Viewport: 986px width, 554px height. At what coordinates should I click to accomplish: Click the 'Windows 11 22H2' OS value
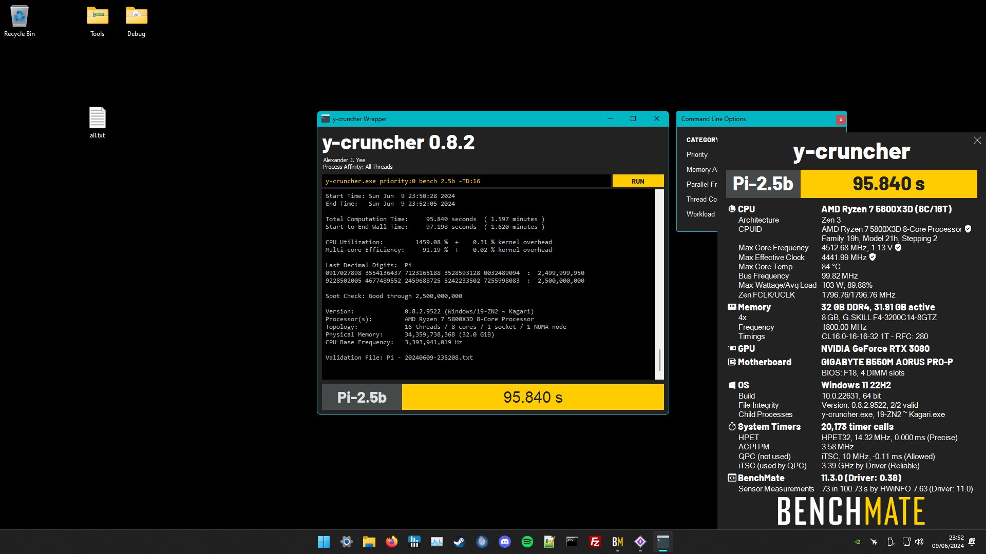856,385
